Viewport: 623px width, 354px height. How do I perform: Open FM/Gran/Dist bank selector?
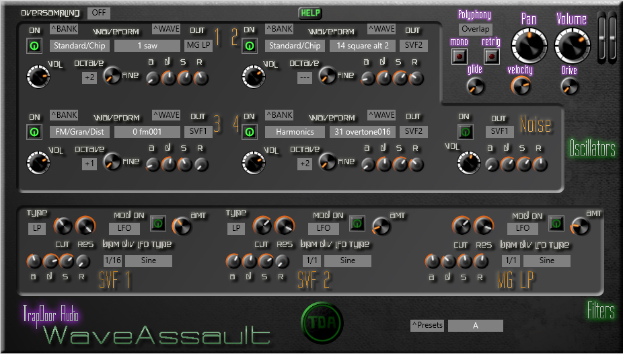79,132
